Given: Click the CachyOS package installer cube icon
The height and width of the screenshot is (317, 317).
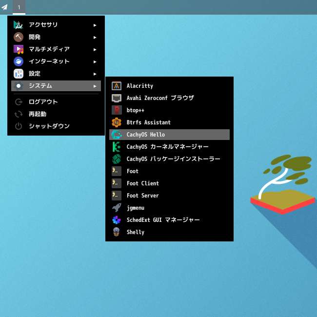Looking at the screenshot, I should [x=117, y=159].
